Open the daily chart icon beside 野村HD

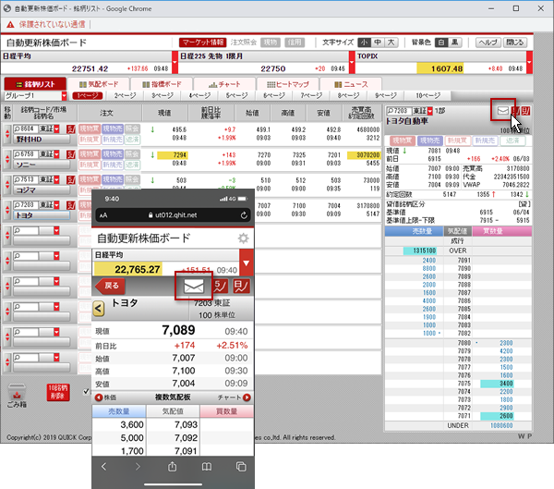(x=69, y=129)
